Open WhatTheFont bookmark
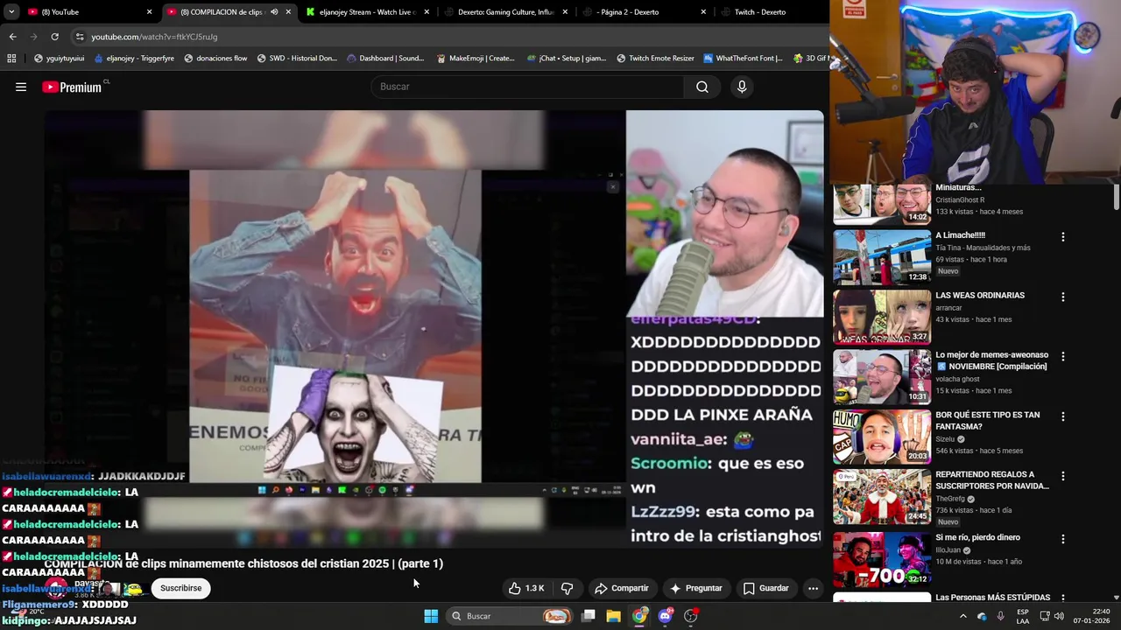1121x630 pixels. click(x=743, y=59)
